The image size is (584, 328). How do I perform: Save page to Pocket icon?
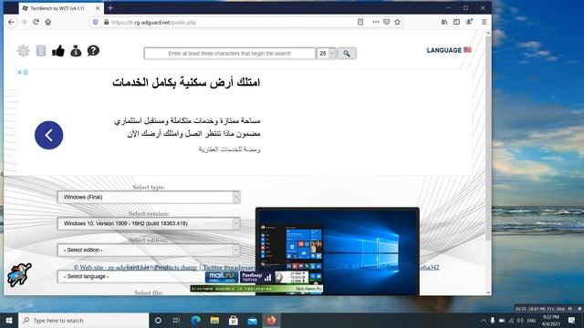(387, 22)
